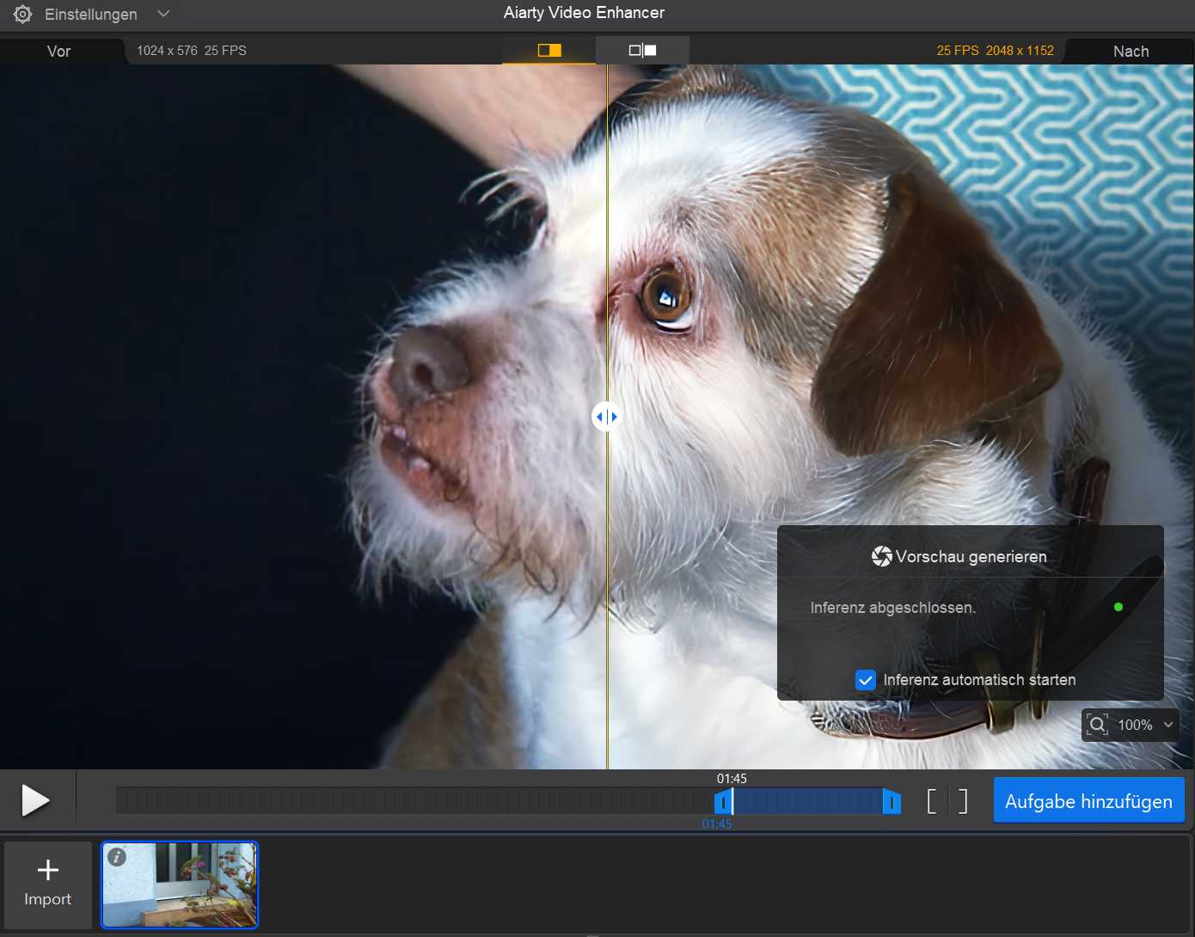Click the info icon on the video thumbnail
This screenshot has width=1195, height=937.
(118, 857)
